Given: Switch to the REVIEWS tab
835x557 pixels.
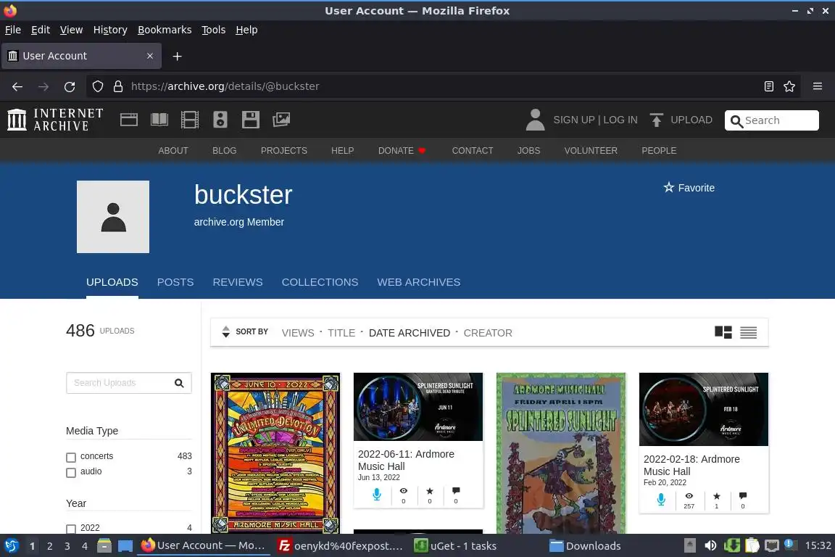Looking at the screenshot, I should [x=238, y=282].
